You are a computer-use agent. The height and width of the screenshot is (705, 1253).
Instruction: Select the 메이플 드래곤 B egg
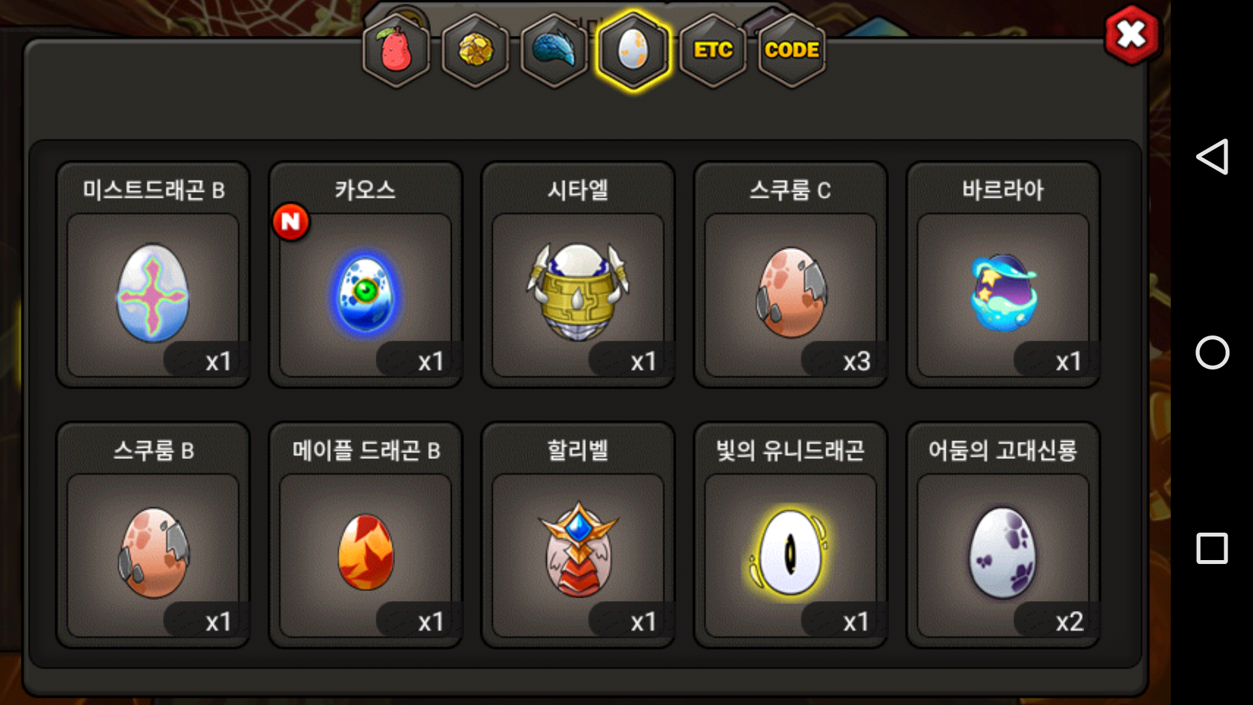click(365, 535)
